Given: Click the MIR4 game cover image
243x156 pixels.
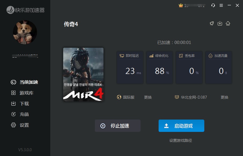Looking at the screenshot, I should click(83, 75).
